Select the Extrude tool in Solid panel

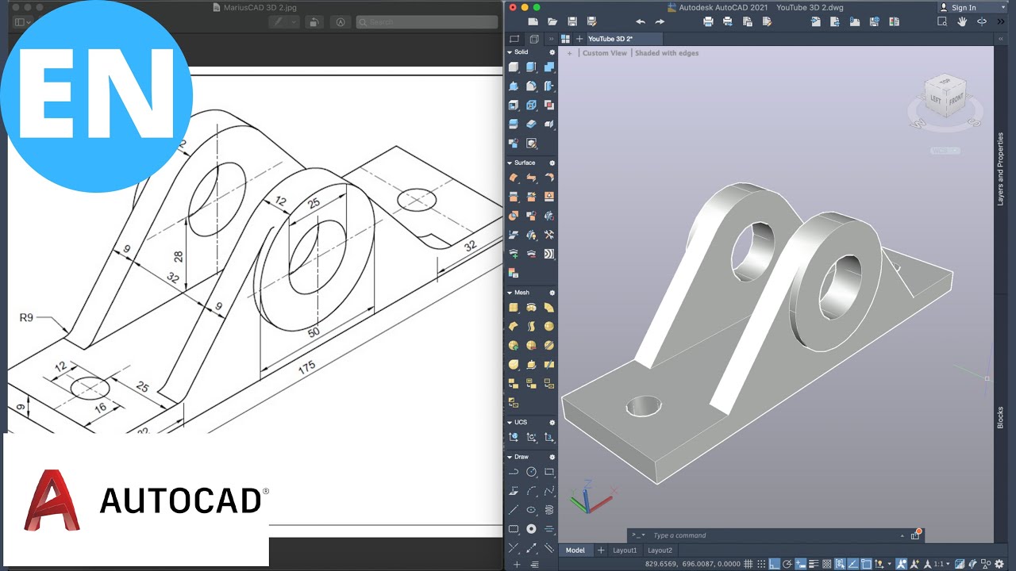pyautogui.click(x=531, y=67)
